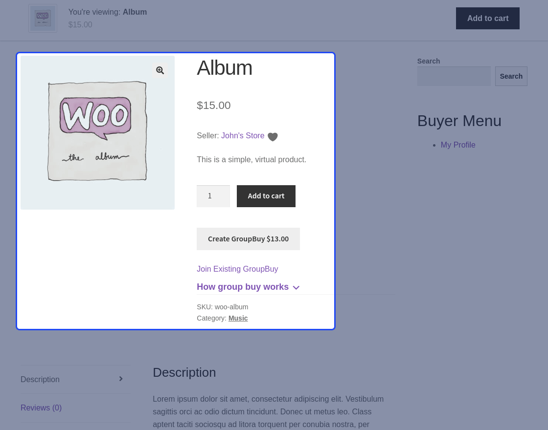Click the Description section heading
548x430 pixels.
184,372
